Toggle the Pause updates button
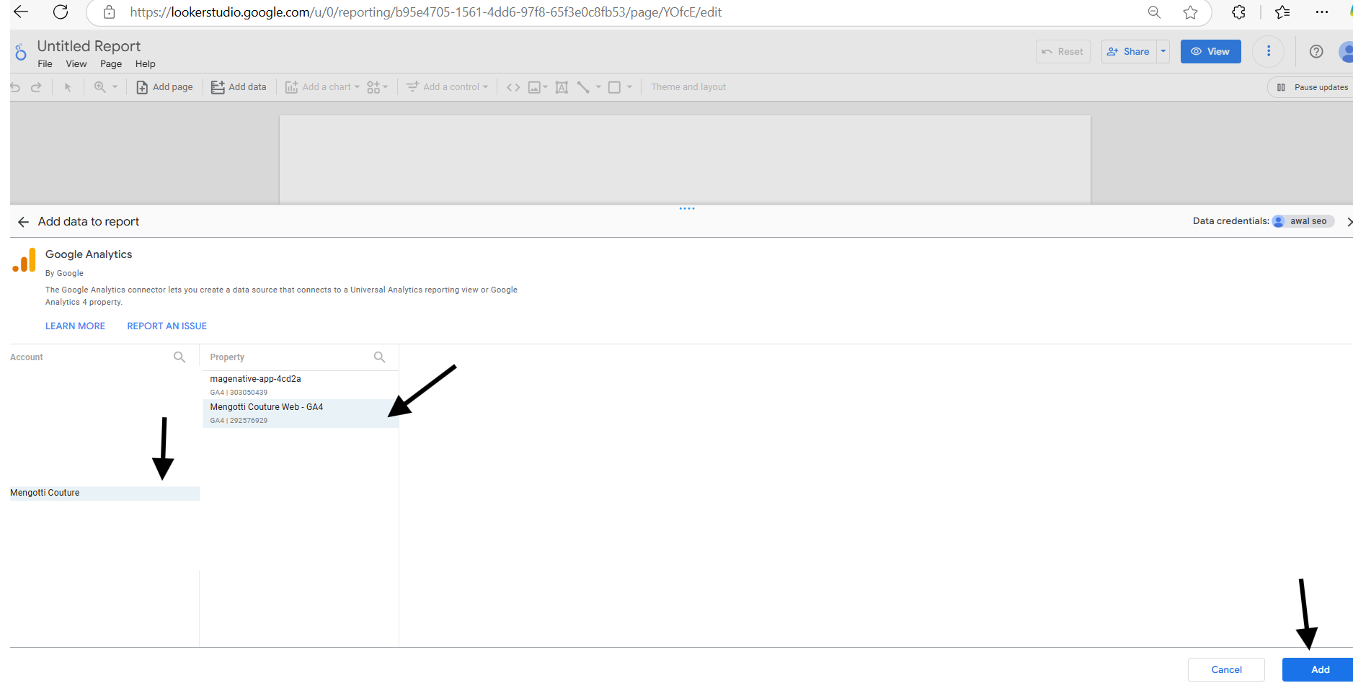 pos(1311,87)
